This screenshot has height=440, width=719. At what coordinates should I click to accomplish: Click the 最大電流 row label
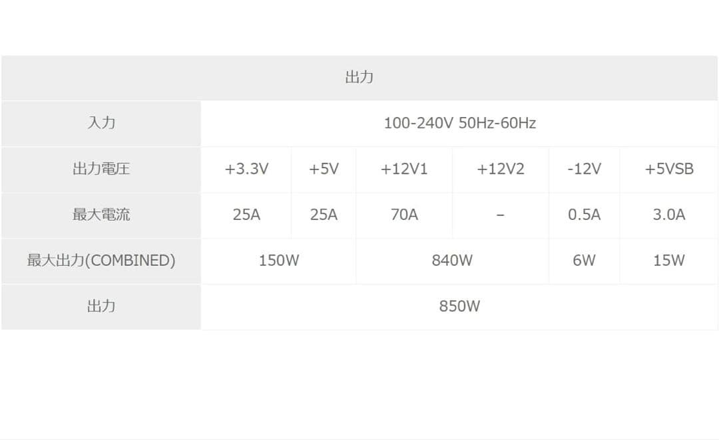click(101, 215)
